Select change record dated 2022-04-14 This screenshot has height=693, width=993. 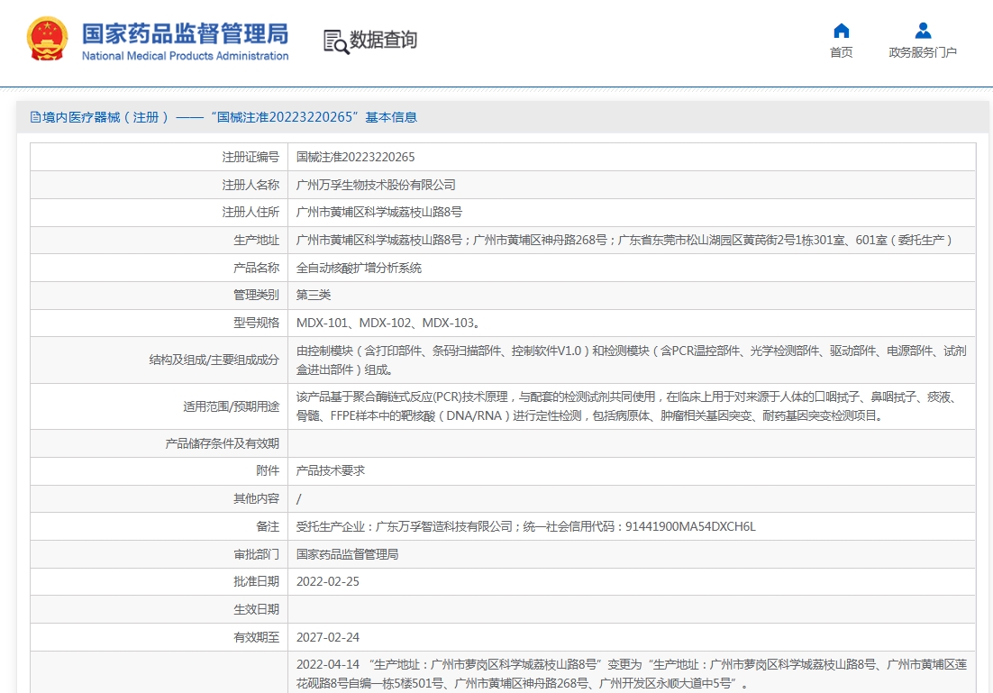[632, 674]
